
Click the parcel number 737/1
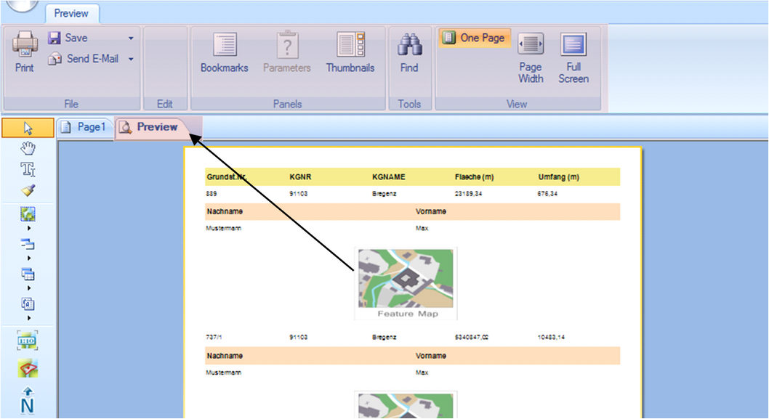click(214, 337)
